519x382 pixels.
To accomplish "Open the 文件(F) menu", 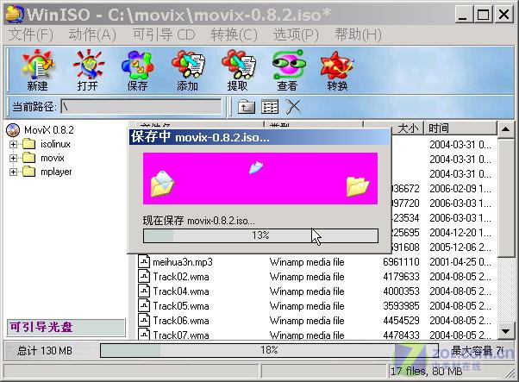I will coord(30,34).
